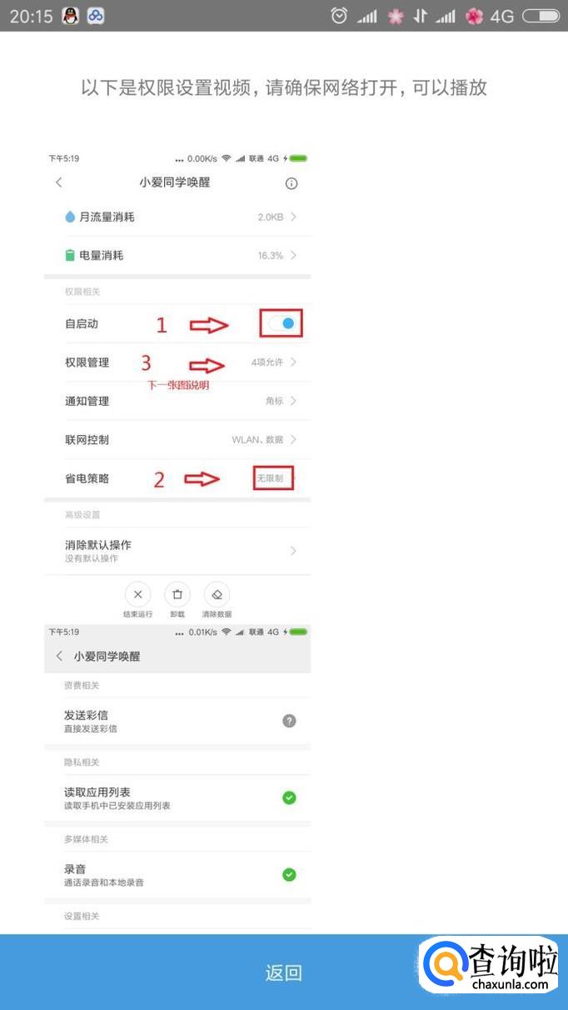Expand 月流量消耗 chevron

(x=294, y=217)
